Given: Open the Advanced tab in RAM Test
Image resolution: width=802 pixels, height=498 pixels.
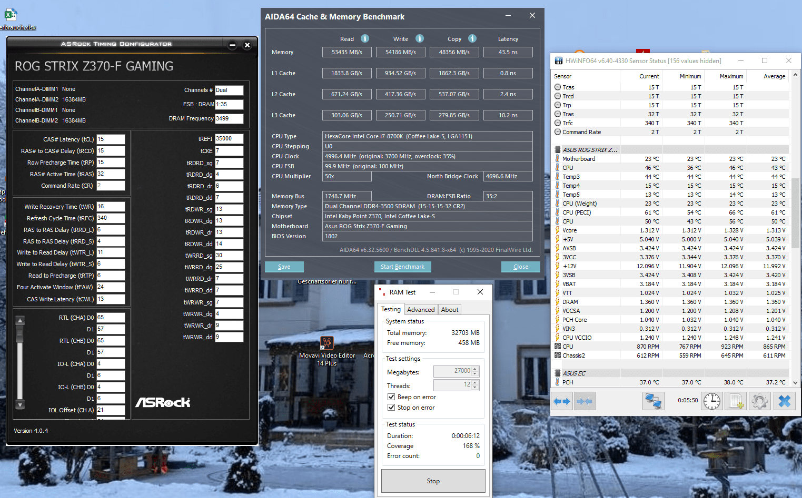Looking at the screenshot, I should pyautogui.click(x=421, y=310).
